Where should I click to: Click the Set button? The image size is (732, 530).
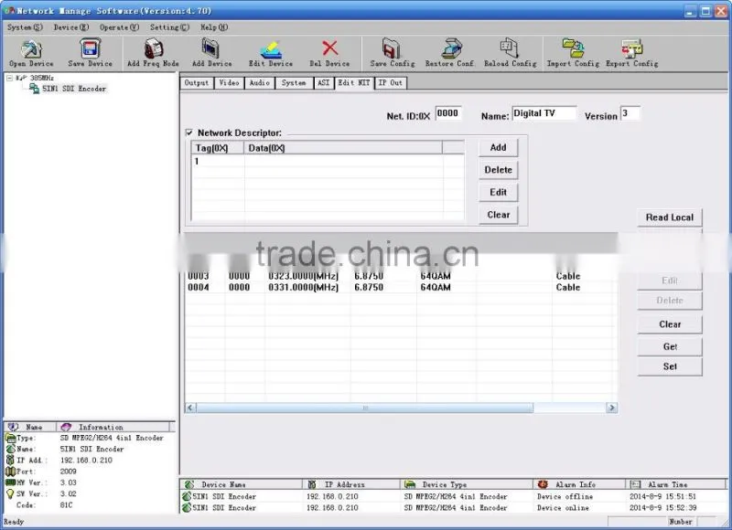pyautogui.click(x=670, y=366)
